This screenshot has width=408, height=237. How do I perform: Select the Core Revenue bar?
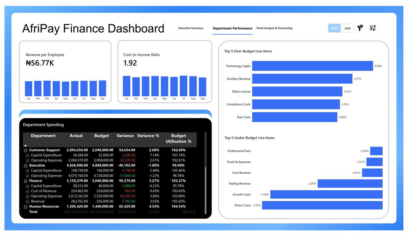(x=372, y=173)
